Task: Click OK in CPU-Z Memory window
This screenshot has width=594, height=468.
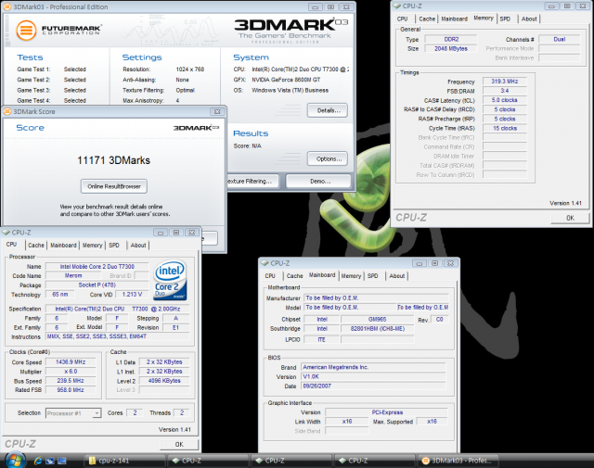Action: point(570,218)
